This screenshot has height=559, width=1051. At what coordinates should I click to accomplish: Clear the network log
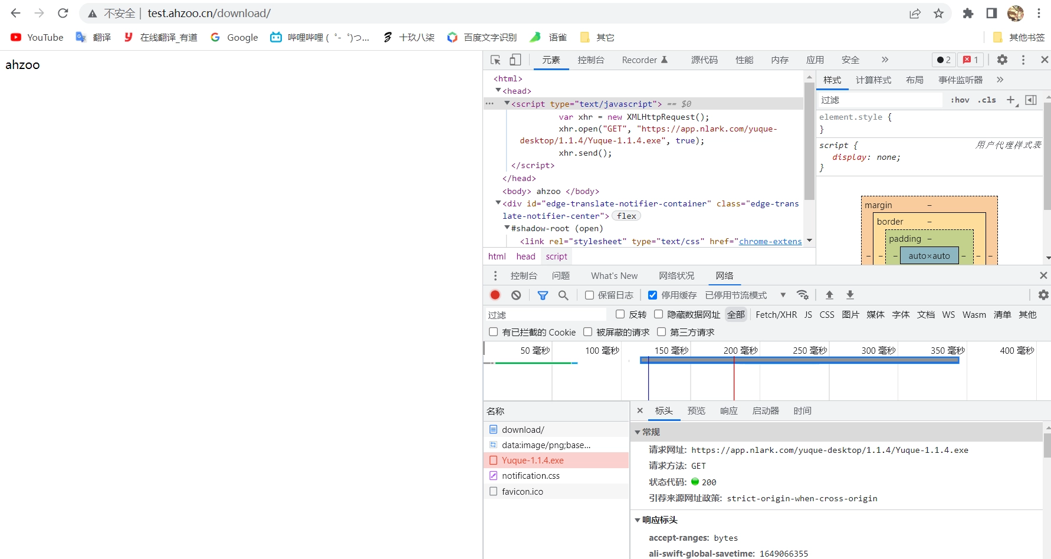(516, 295)
